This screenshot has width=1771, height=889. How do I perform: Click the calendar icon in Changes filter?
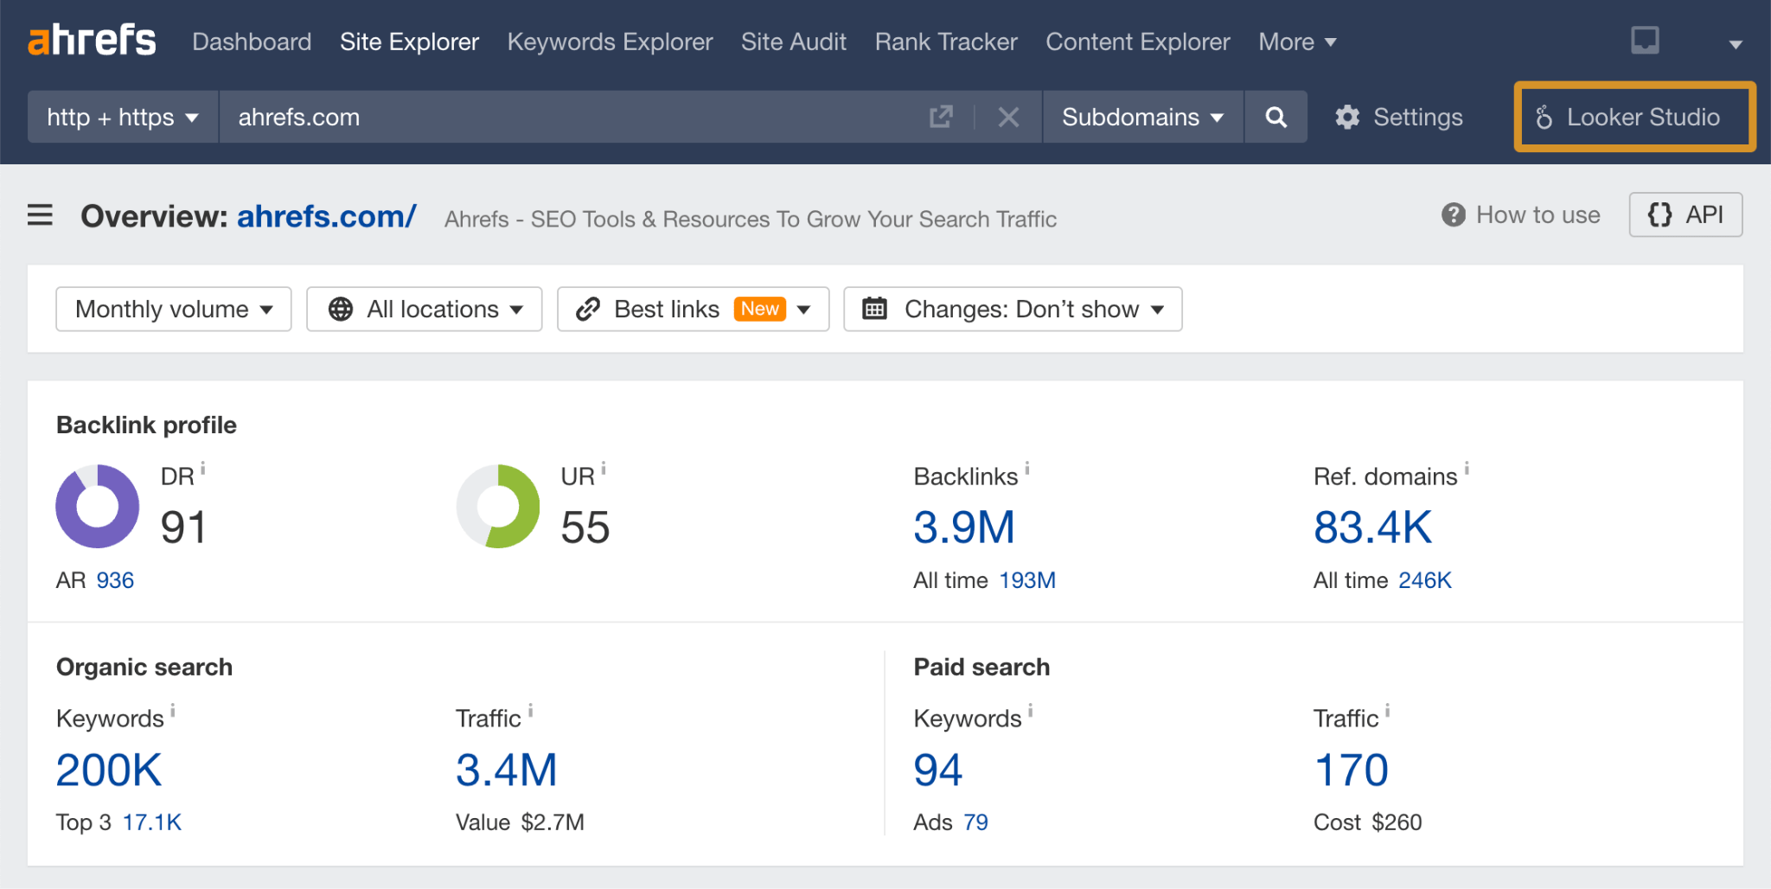click(x=875, y=309)
